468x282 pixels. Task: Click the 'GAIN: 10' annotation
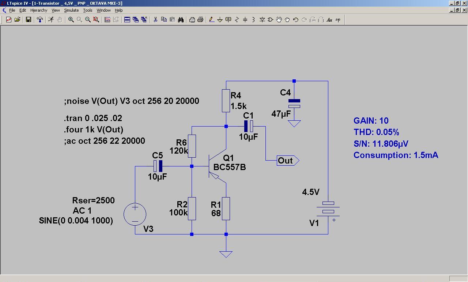coord(371,121)
